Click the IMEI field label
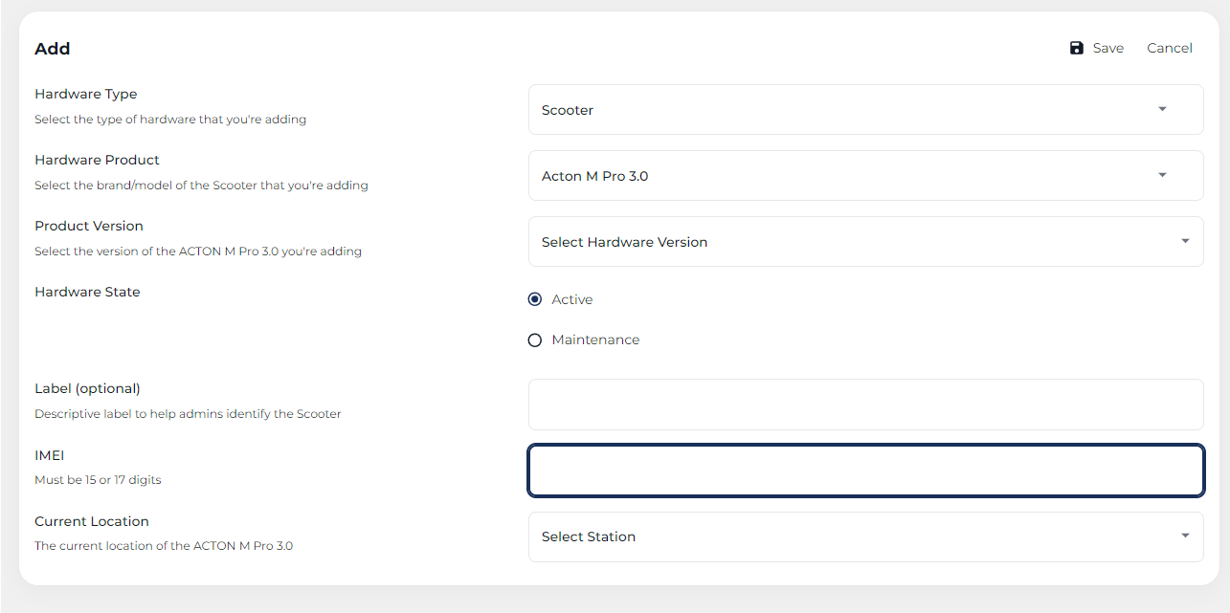The image size is (1230, 613). [x=50, y=455]
